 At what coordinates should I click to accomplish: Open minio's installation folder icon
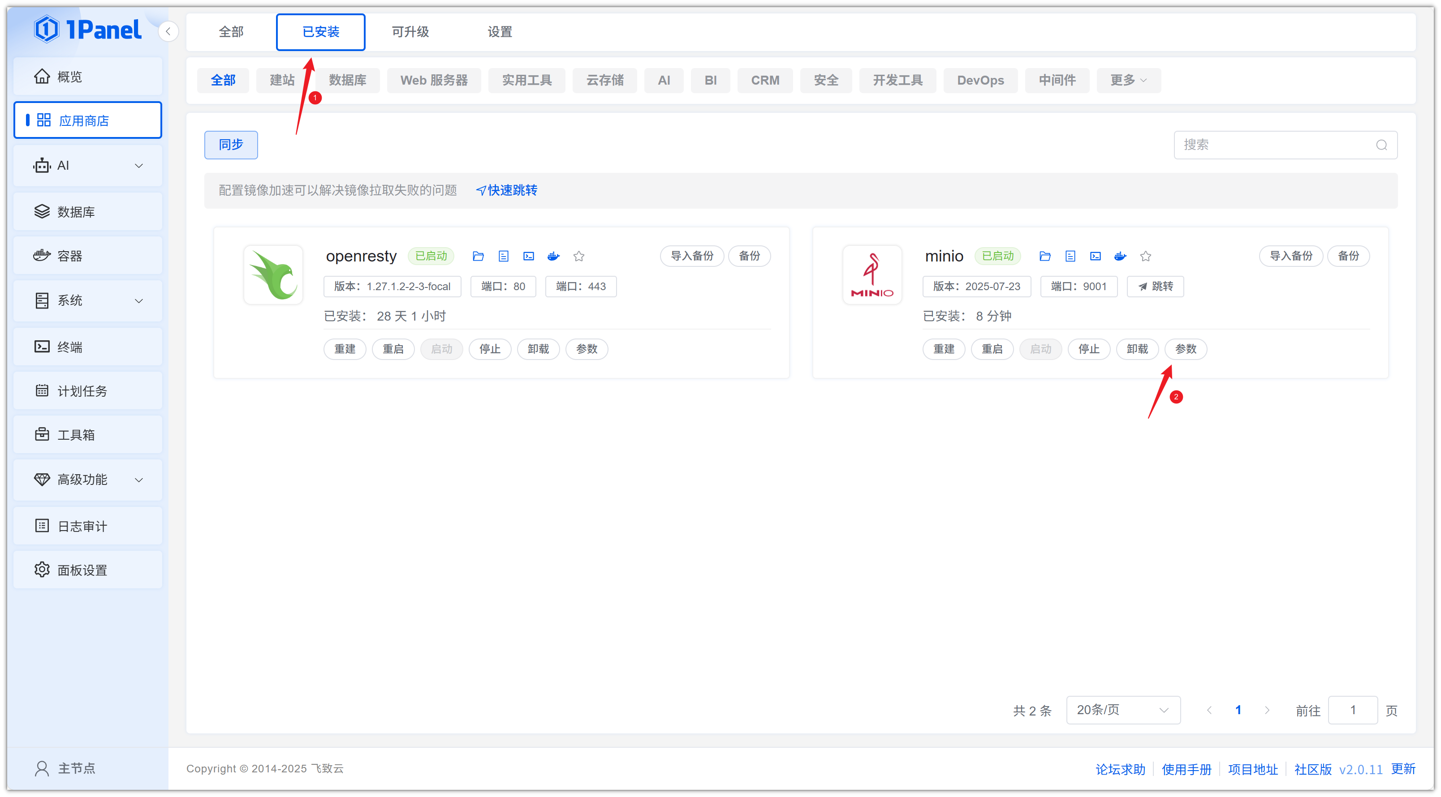pos(1044,256)
